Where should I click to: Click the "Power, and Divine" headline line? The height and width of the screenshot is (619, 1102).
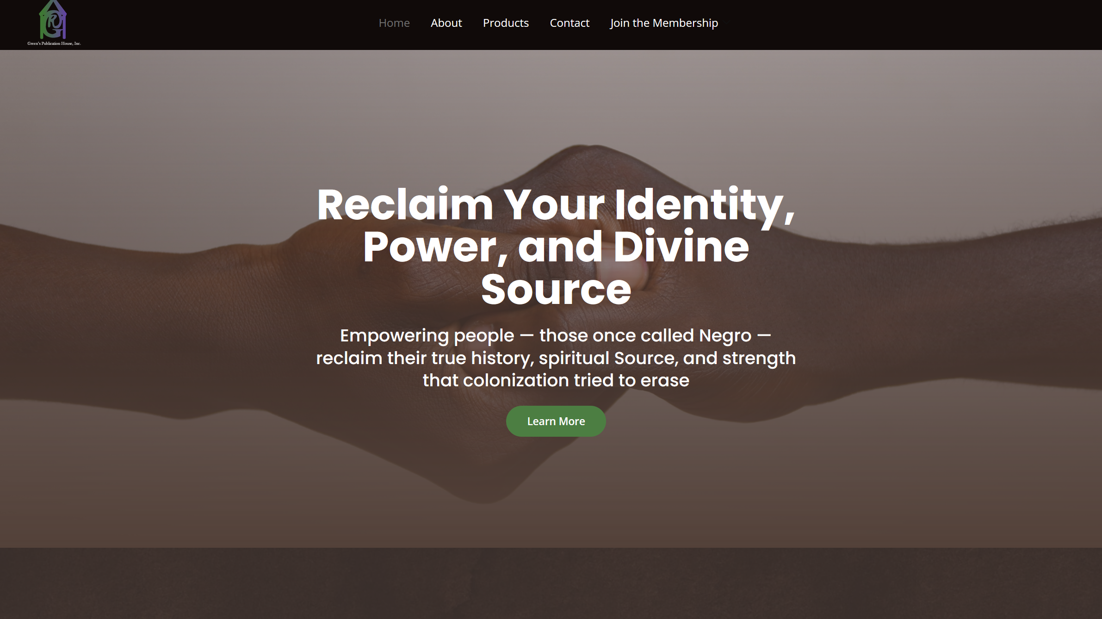click(x=556, y=247)
